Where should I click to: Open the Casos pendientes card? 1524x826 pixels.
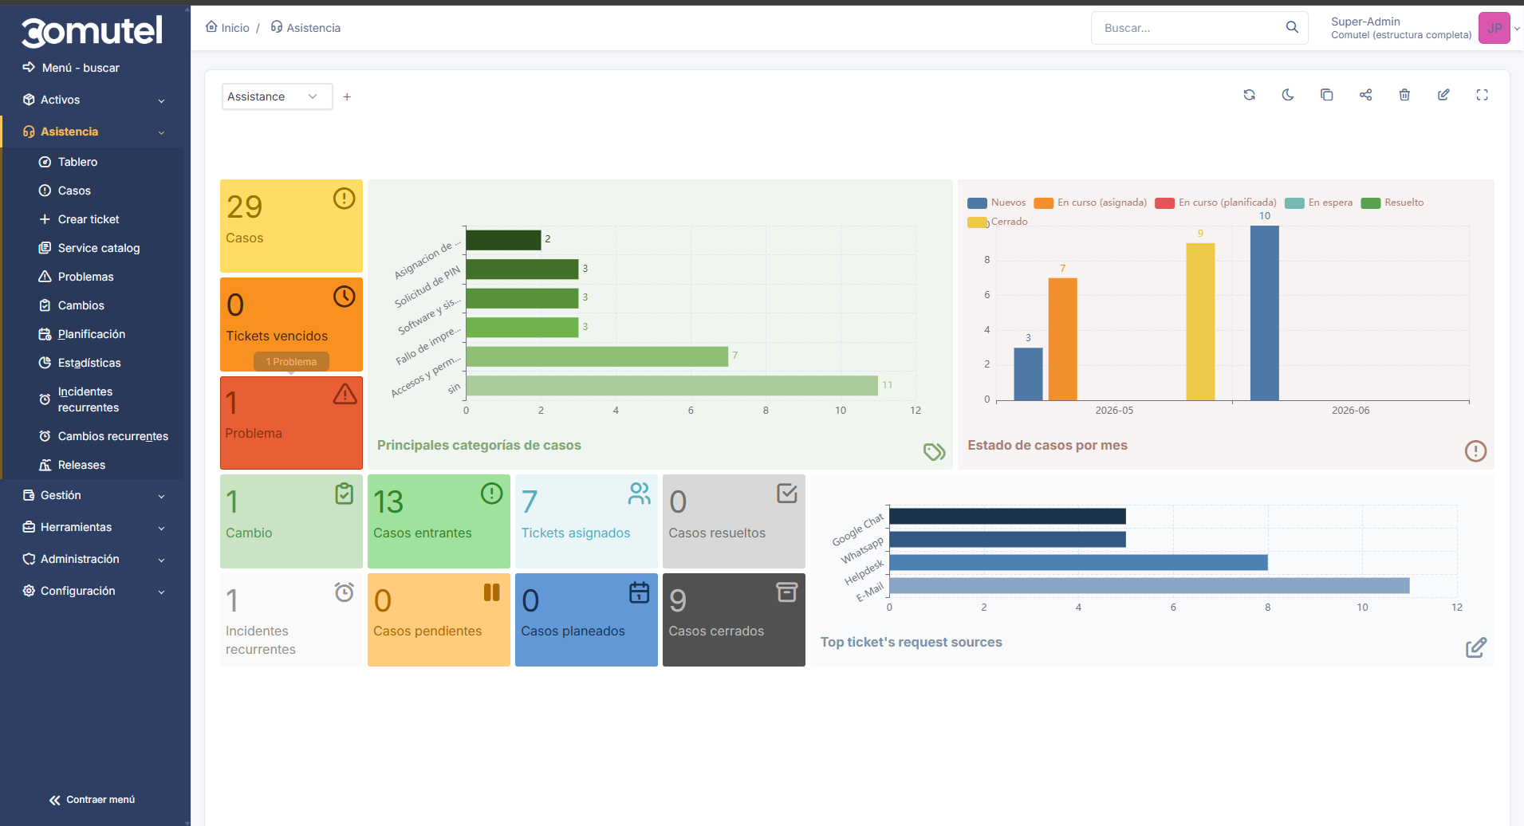(439, 619)
